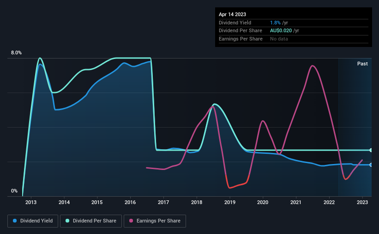Click the pink Earnings Per Share legend dot

[x=131, y=221]
